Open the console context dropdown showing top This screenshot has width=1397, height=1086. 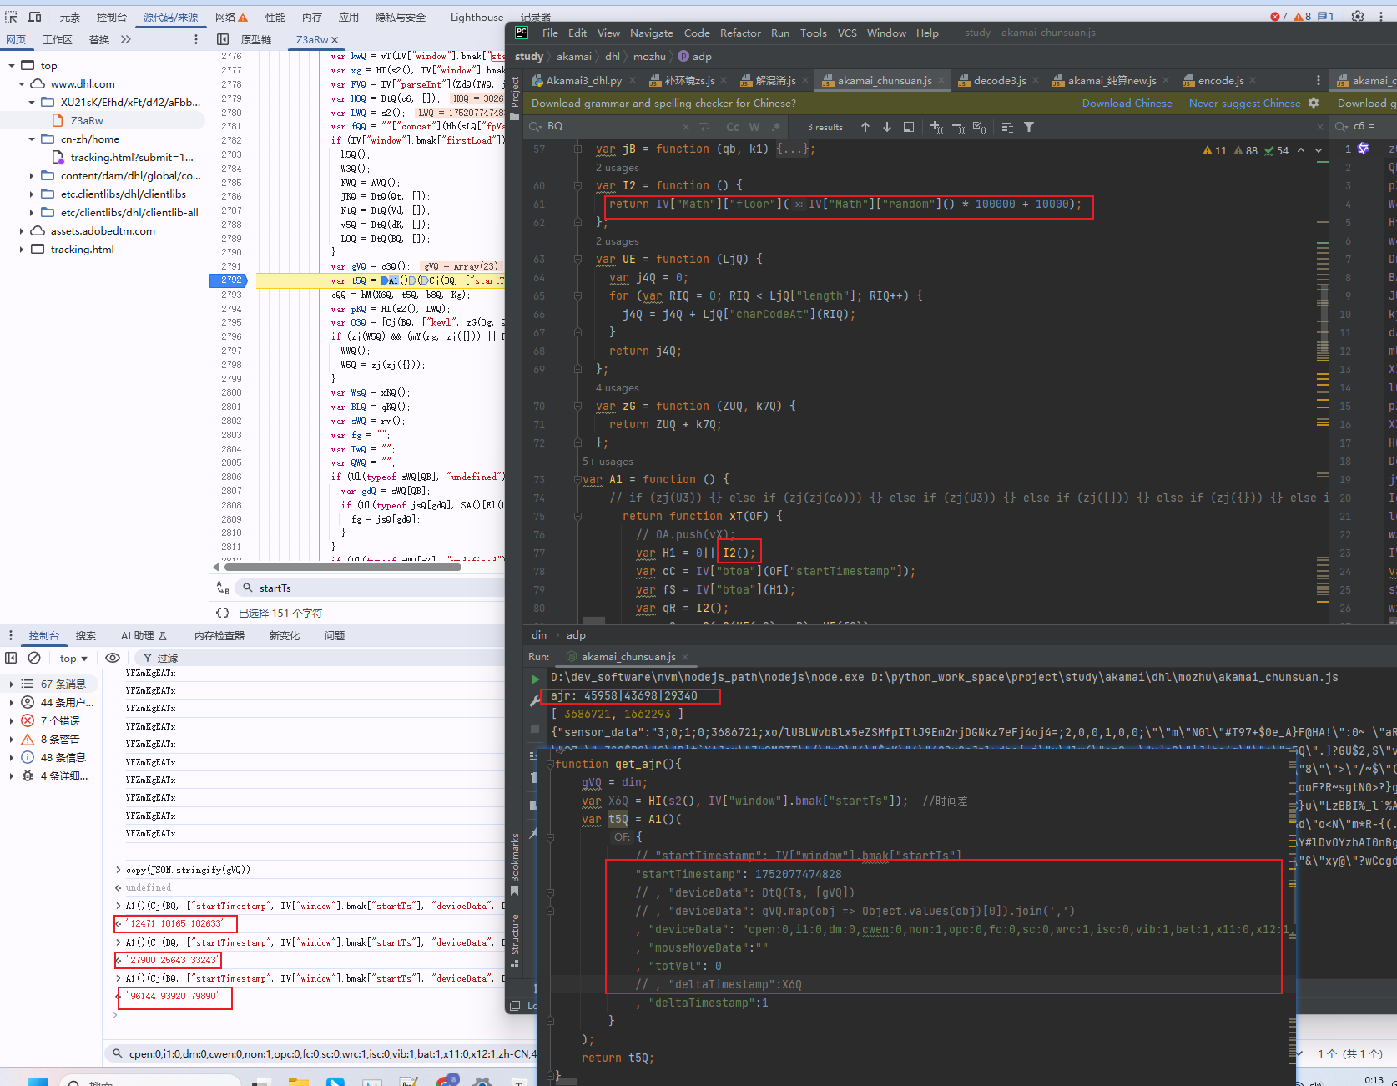click(73, 659)
